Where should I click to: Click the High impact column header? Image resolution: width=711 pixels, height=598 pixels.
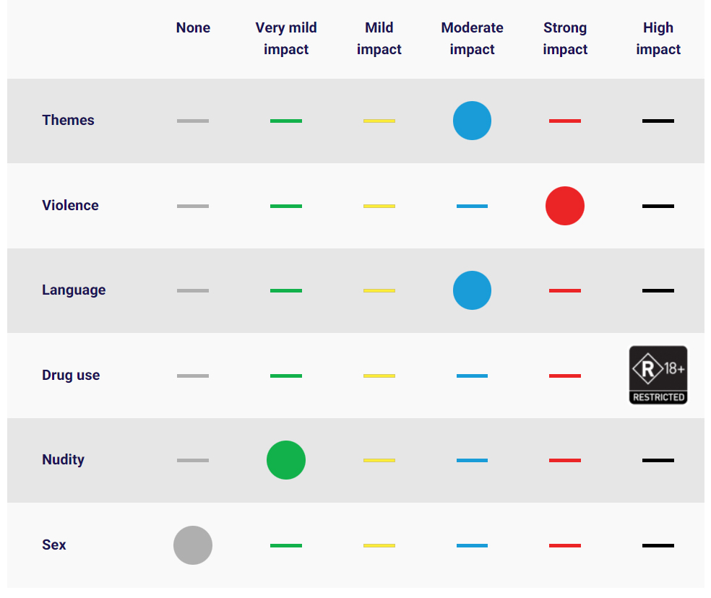click(658, 38)
